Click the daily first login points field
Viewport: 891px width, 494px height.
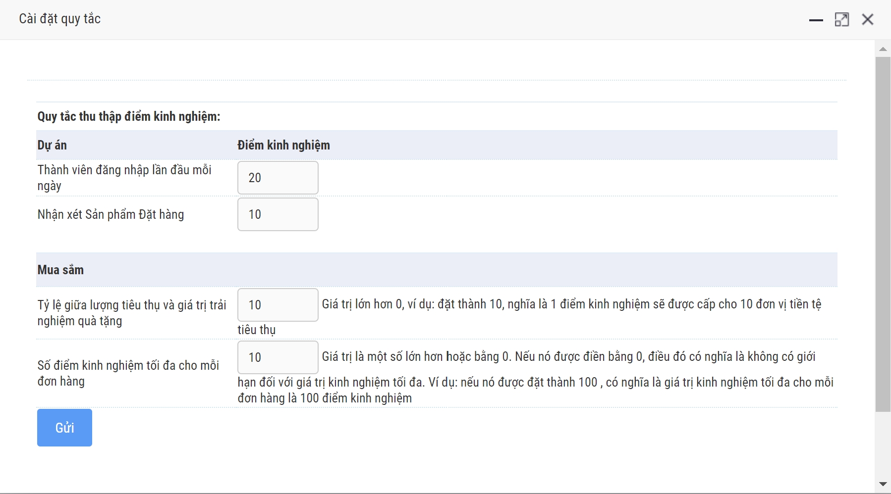(278, 178)
